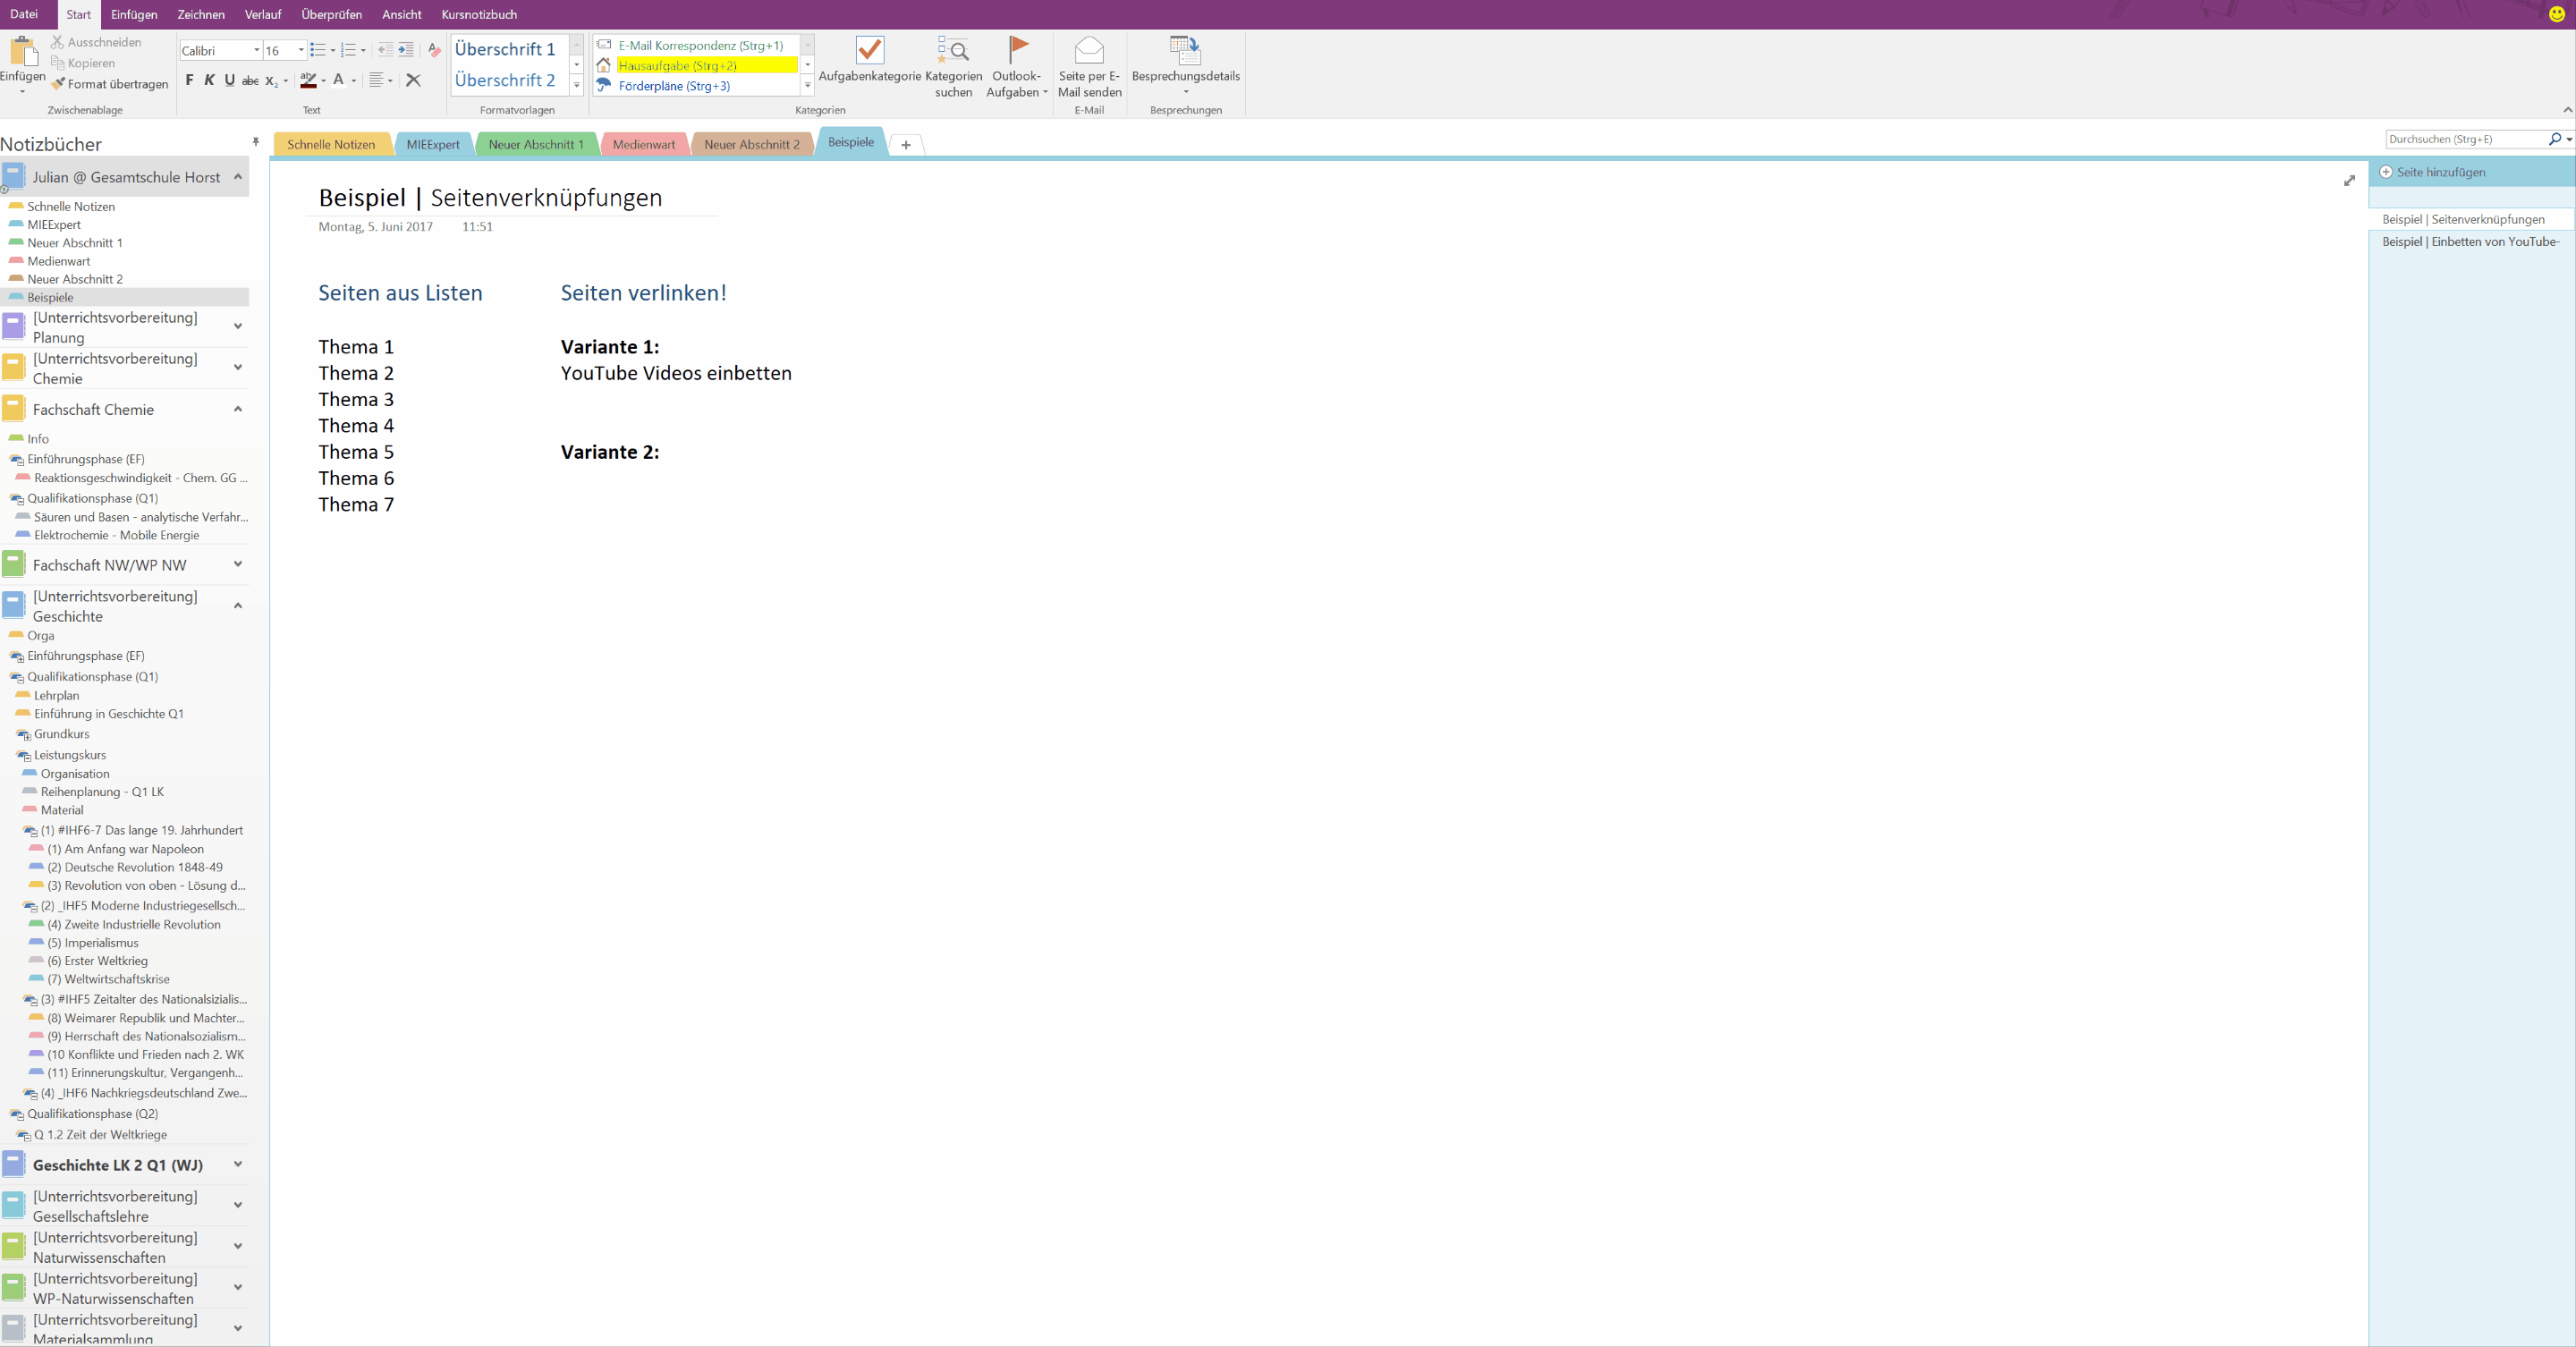Open Besprechungsdetails menu
Viewport: 2576px width, 1347px height.
pyautogui.click(x=1185, y=66)
